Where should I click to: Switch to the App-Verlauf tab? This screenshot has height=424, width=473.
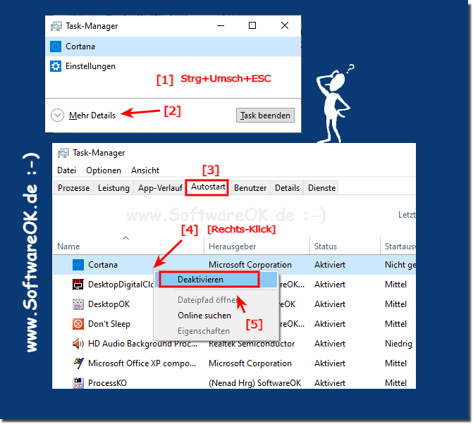point(160,188)
